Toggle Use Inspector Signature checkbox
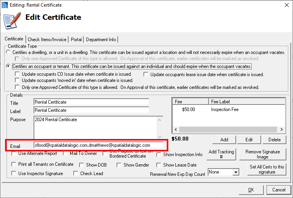Image resolution: width=293 pixels, height=198 pixels. click(x=14, y=174)
